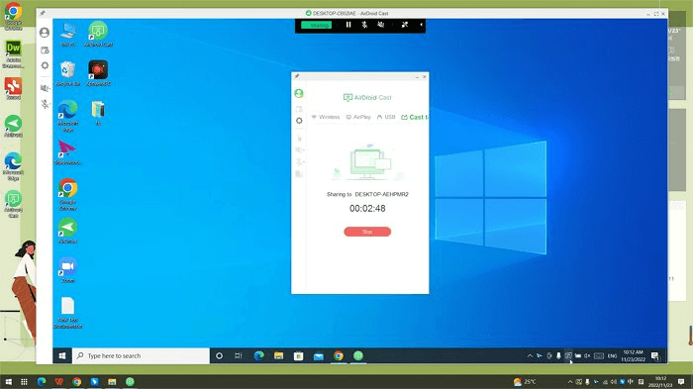This screenshot has width=693, height=389.
Task: Select the Cast to tab
Action: tap(415, 117)
